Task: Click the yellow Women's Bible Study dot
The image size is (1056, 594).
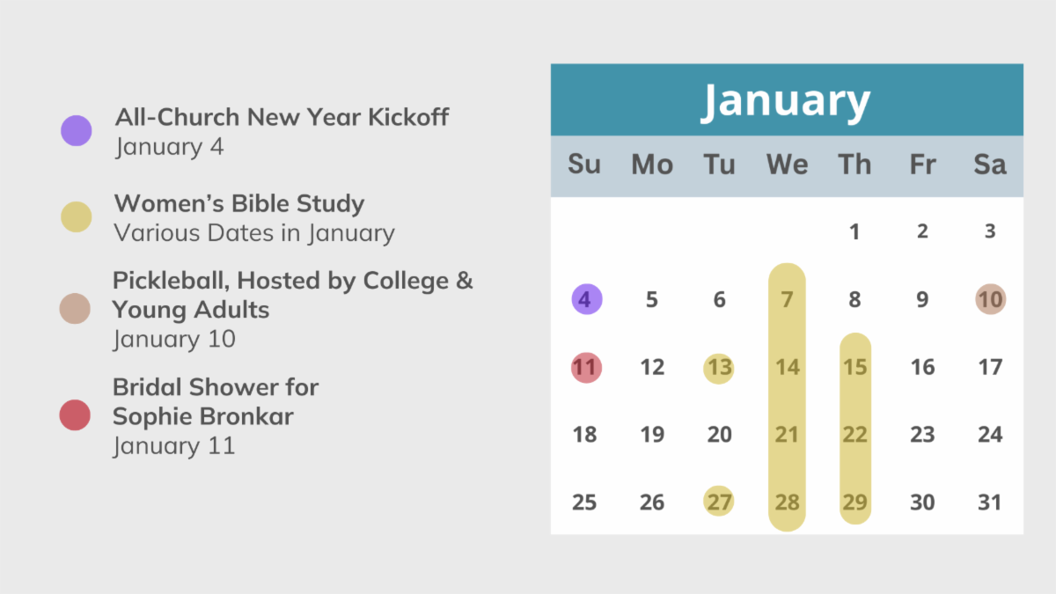Action: tap(77, 216)
